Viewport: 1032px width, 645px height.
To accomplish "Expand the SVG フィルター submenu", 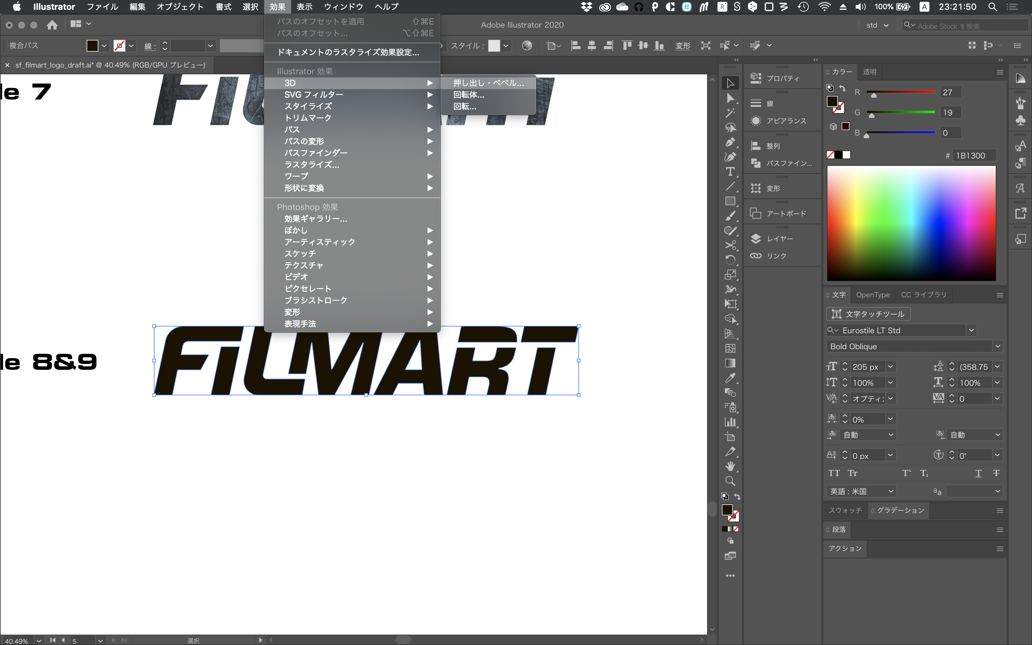I will (x=352, y=94).
